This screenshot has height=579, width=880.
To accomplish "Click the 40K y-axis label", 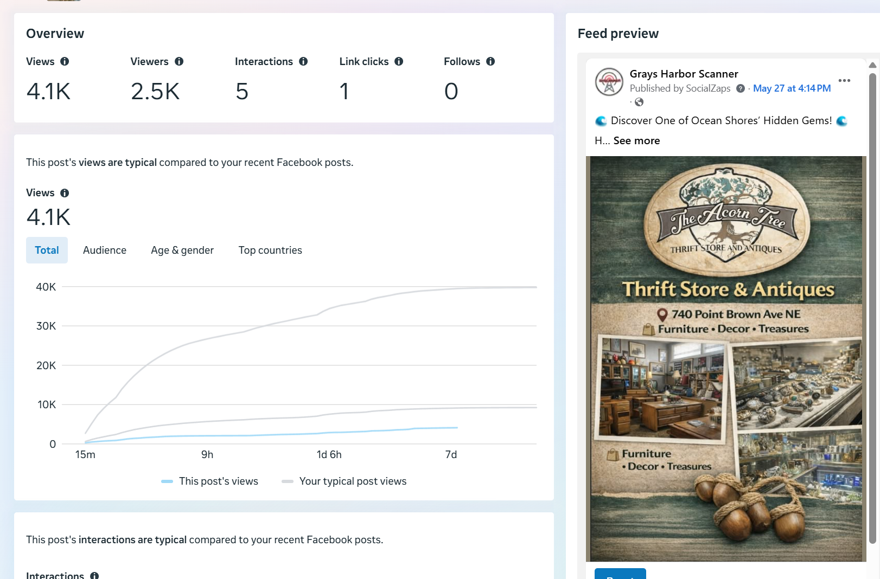I will [x=46, y=287].
